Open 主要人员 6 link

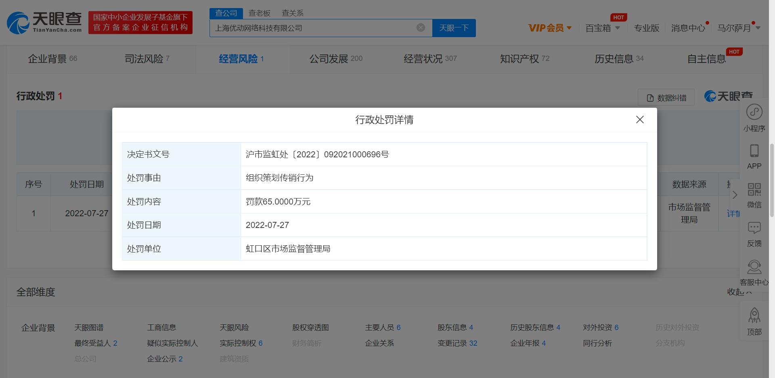[x=383, y=328]
